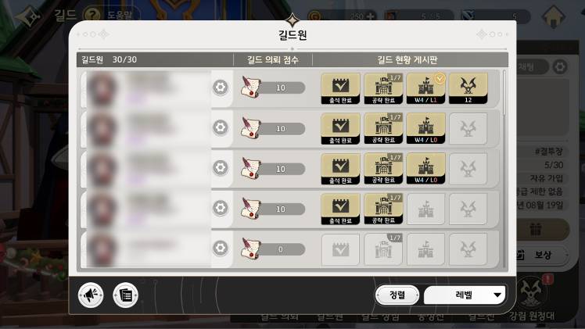
Task: Click the 정렬 sort button
Action: coord(397,295)
